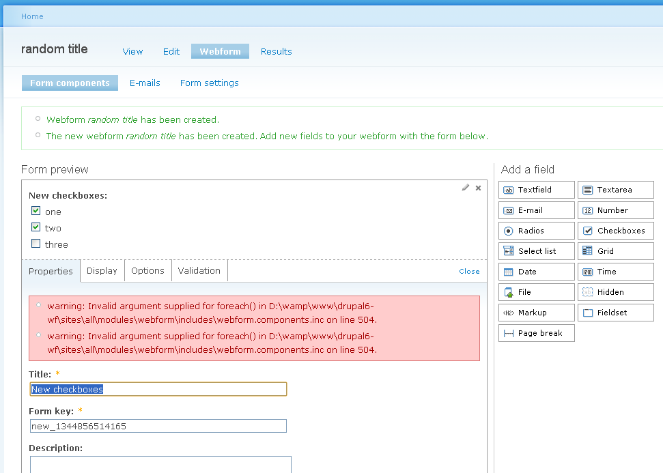Add a Radios field
The height and width of the screenshot is (473, 663).
tap(536, 231)
